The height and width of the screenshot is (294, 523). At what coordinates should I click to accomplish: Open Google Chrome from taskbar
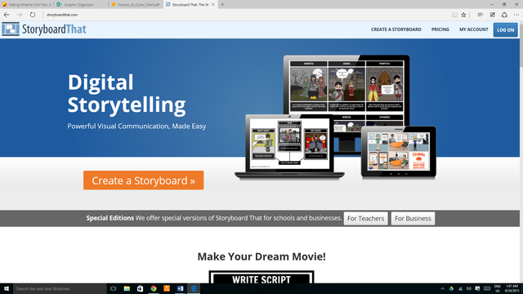154,288
